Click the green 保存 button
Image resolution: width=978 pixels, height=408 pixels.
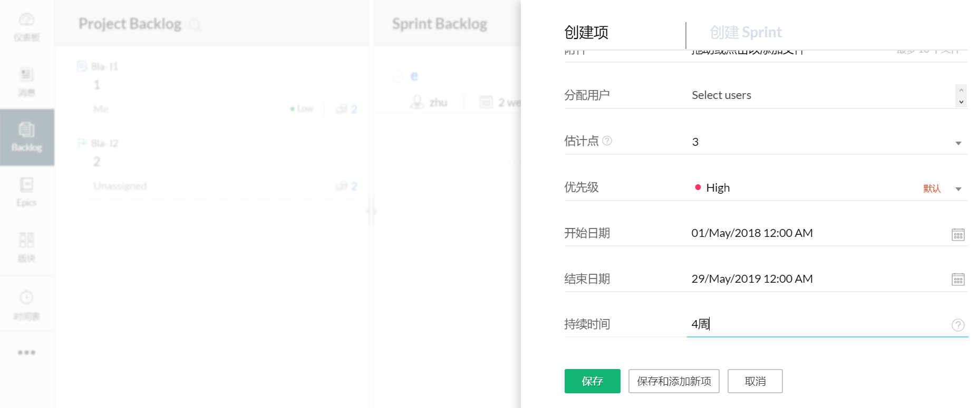click(x=592, y=381)
